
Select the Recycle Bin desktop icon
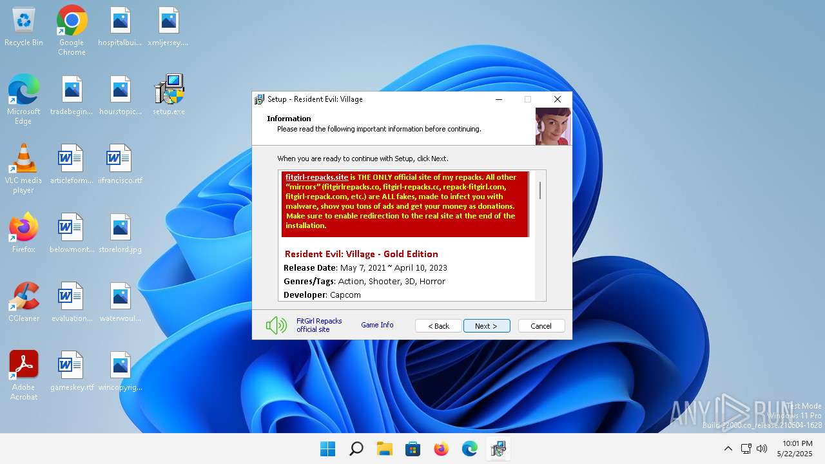(24, 27)
